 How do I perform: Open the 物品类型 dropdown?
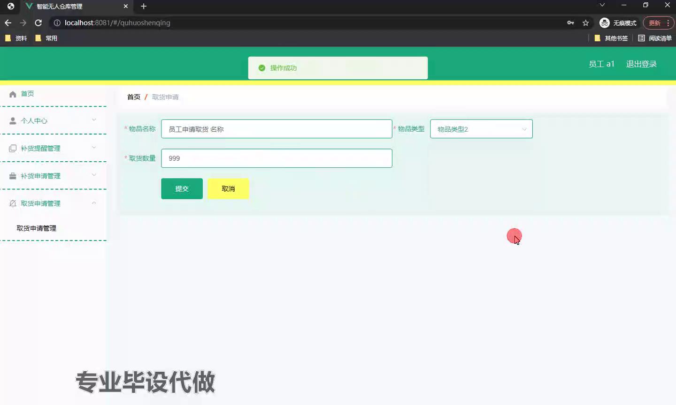coord(481,129)
